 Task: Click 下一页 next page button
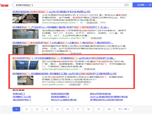coord(124,109)
